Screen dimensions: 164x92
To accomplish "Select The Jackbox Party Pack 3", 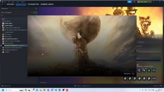I will pyautogui.click(x=11, y=39).
